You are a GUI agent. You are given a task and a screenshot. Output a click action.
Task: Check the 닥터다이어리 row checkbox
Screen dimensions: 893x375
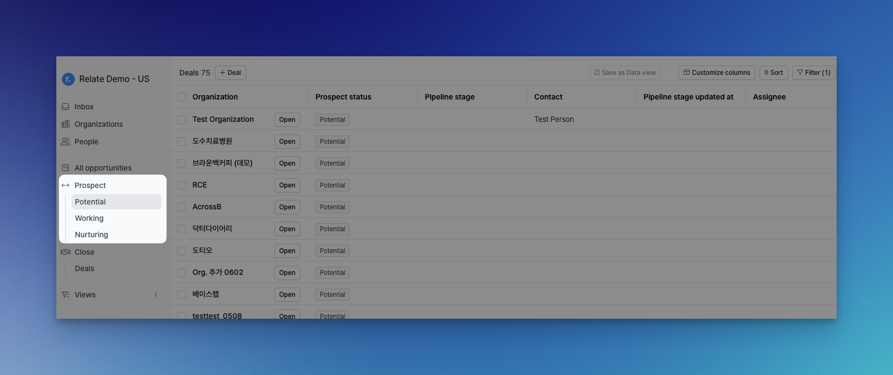182,228
